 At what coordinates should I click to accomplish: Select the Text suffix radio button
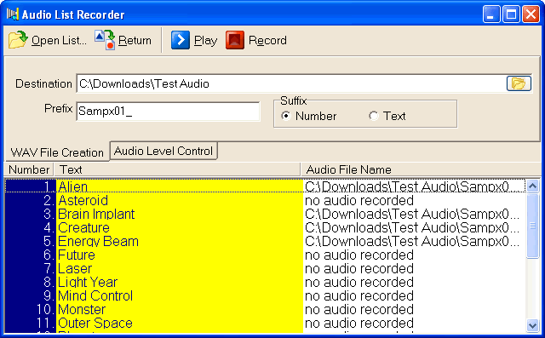[x=374, y=116]
